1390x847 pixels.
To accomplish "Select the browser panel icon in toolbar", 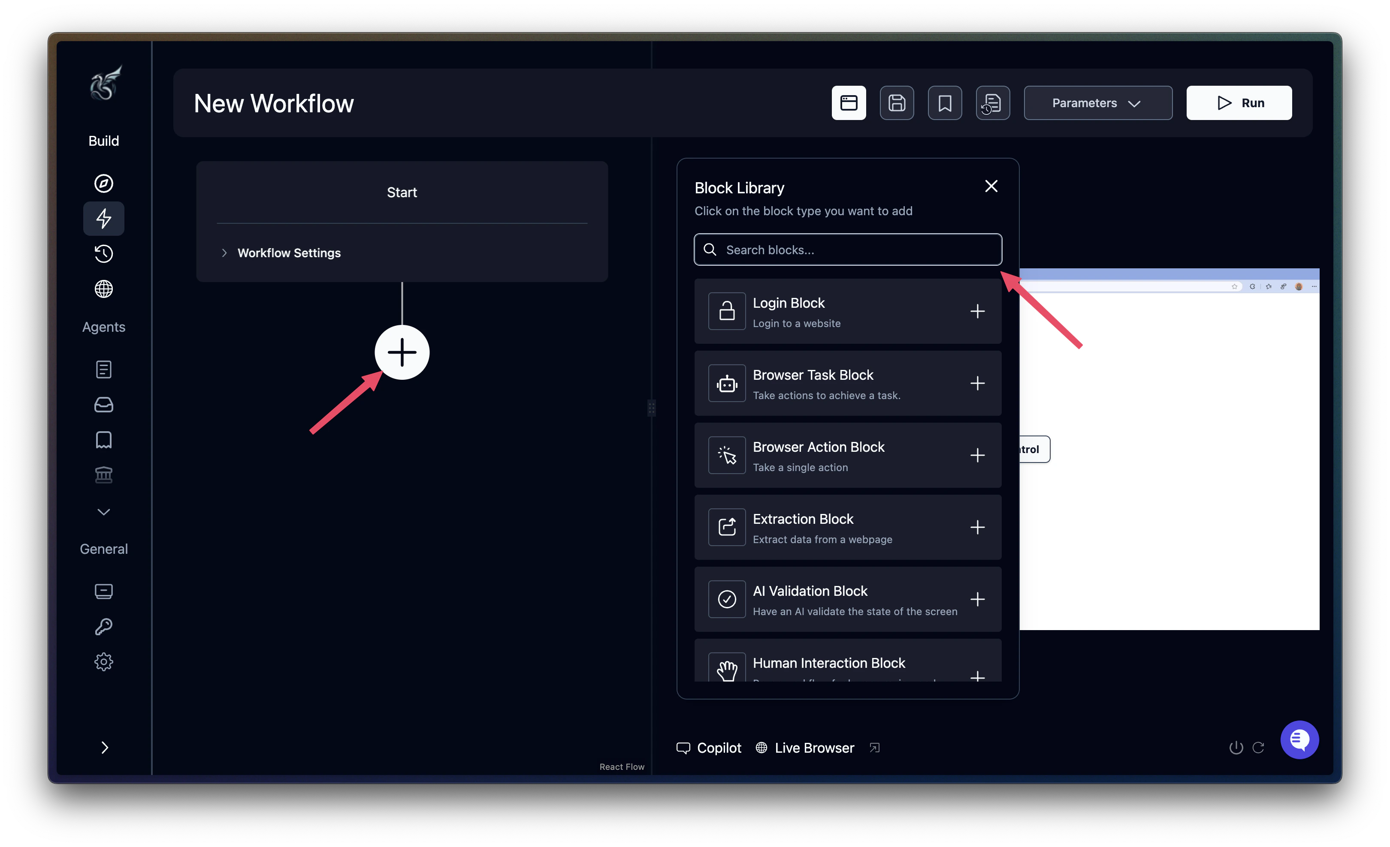I will pos(849,102).
